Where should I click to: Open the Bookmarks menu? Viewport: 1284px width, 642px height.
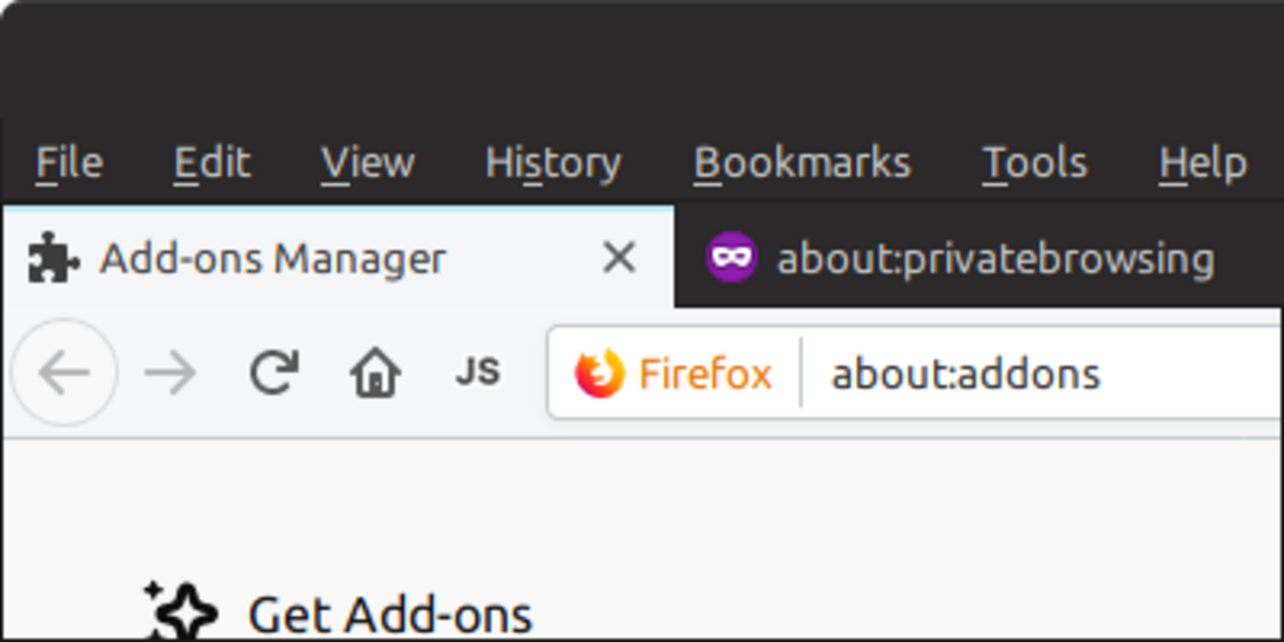coord(801,163)
